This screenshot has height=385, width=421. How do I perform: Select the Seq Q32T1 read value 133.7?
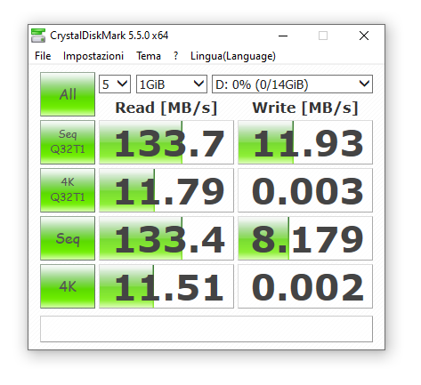(166, 142)
